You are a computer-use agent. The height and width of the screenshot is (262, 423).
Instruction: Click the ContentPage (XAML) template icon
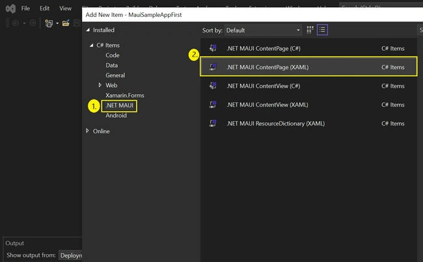coord(213,67)
